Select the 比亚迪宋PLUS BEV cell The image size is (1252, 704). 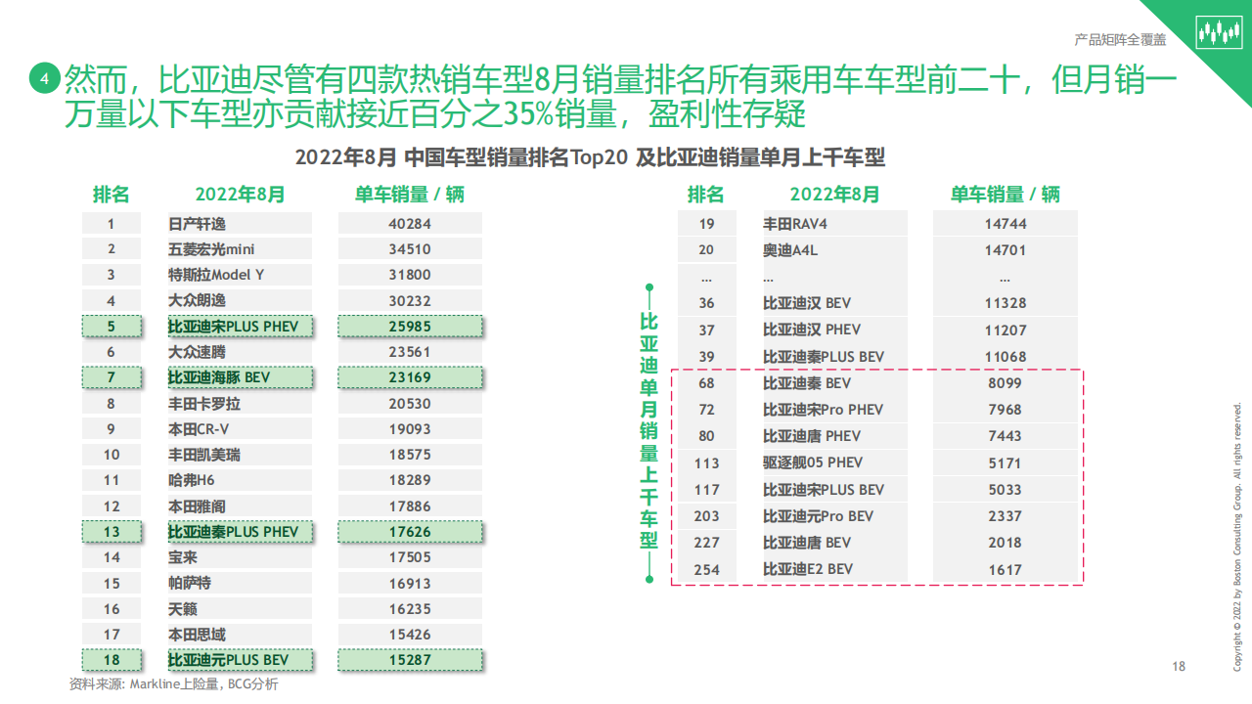tap(835, 489)
